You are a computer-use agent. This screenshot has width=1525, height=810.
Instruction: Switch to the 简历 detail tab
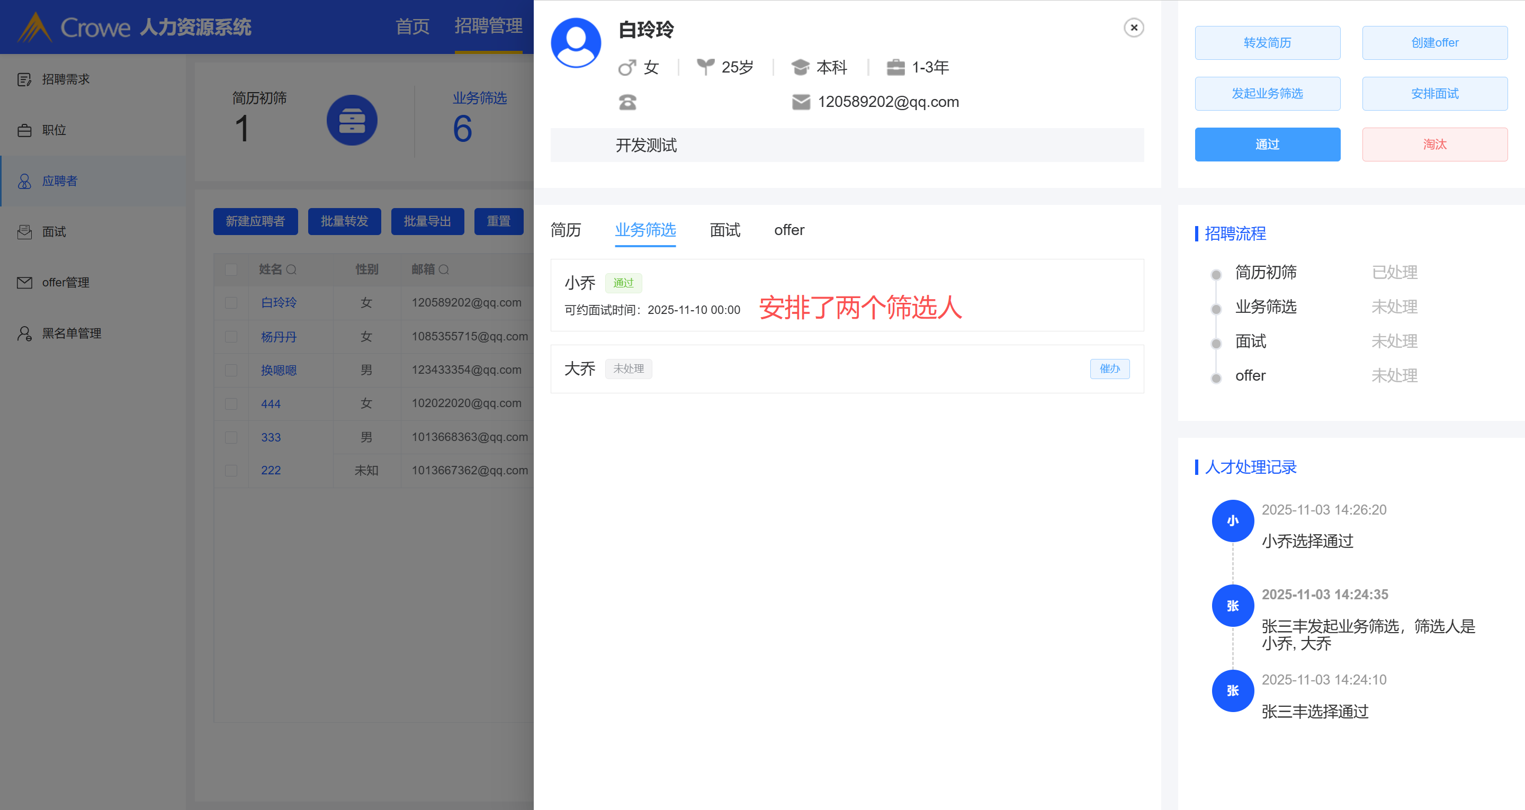click(566, 230)
